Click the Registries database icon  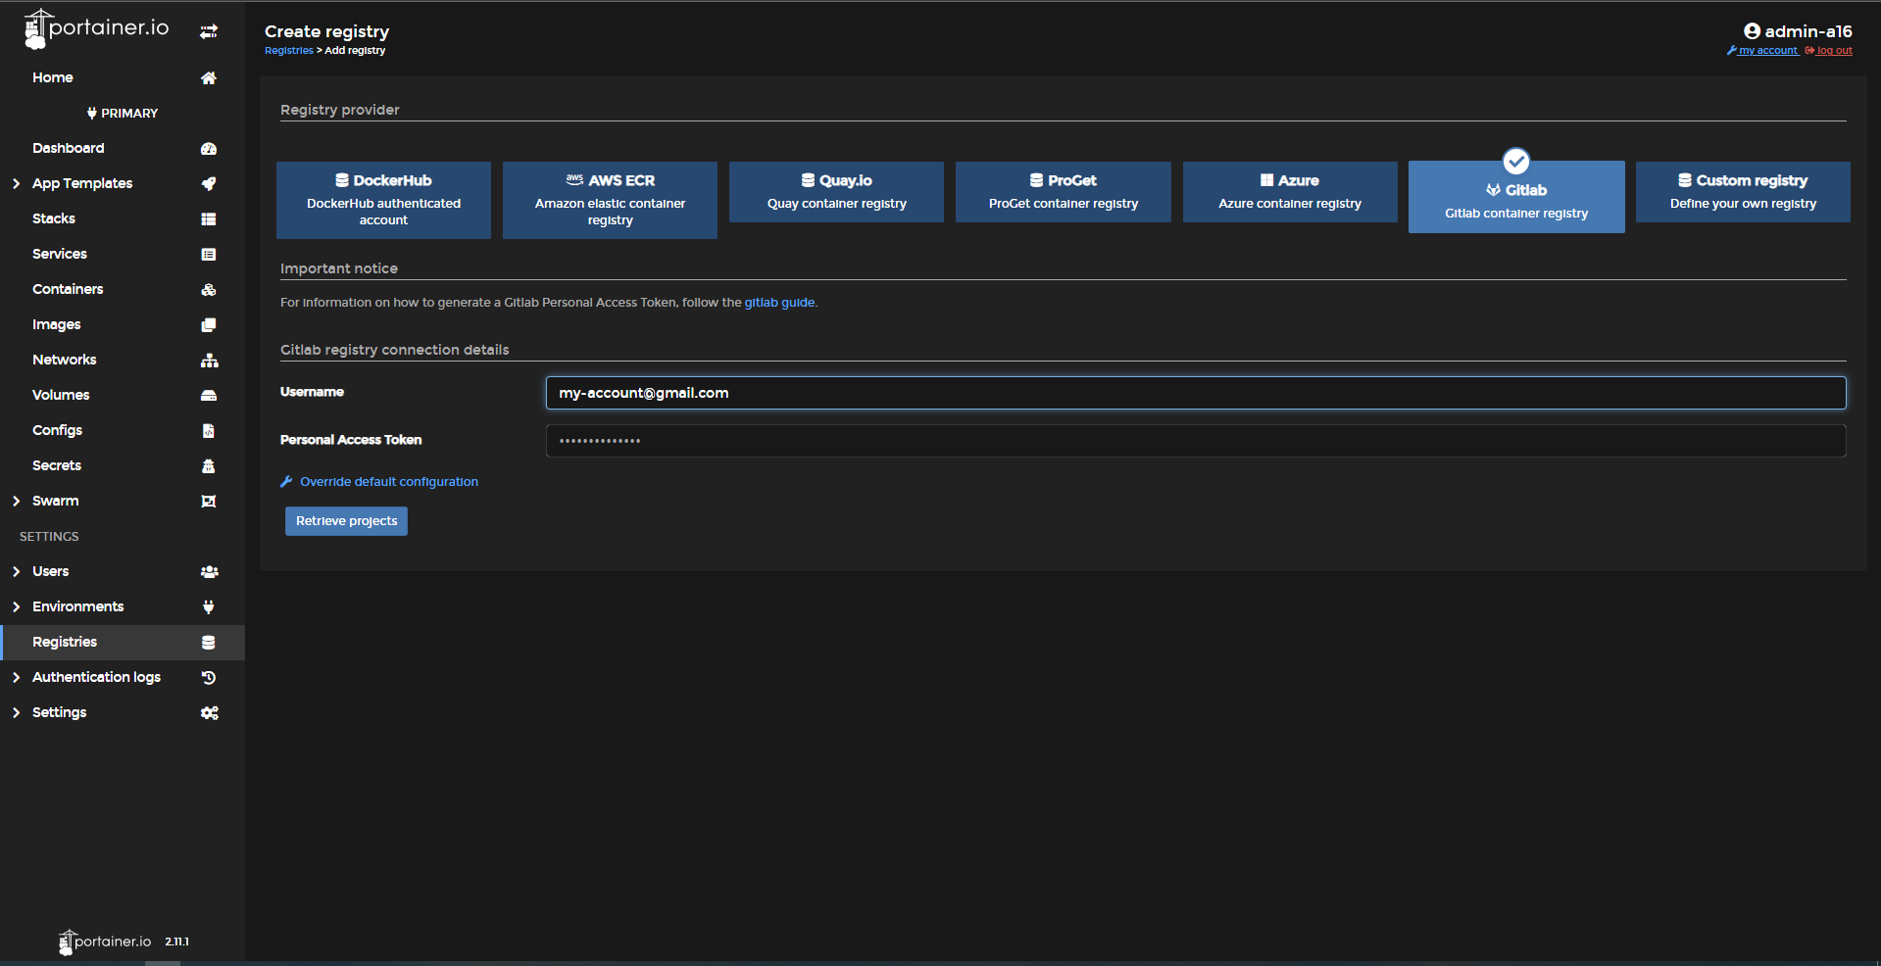click(x=209, y=642)
